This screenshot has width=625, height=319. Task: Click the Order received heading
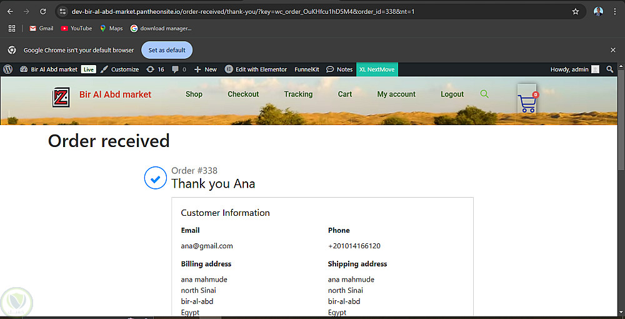(x=109, y=141)
